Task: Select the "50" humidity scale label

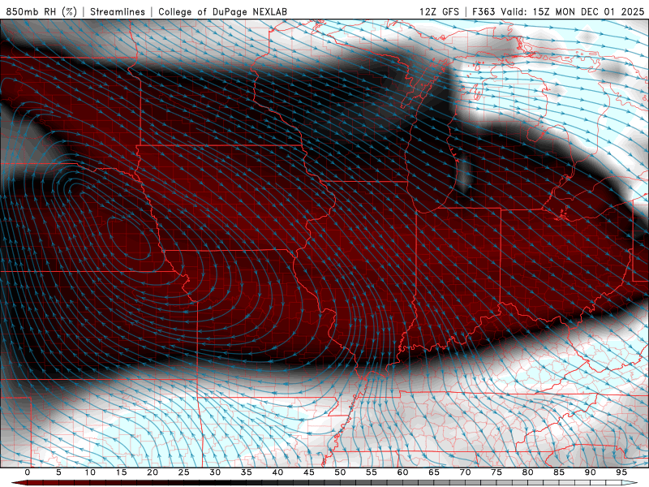Action: (x=340, y=472)
